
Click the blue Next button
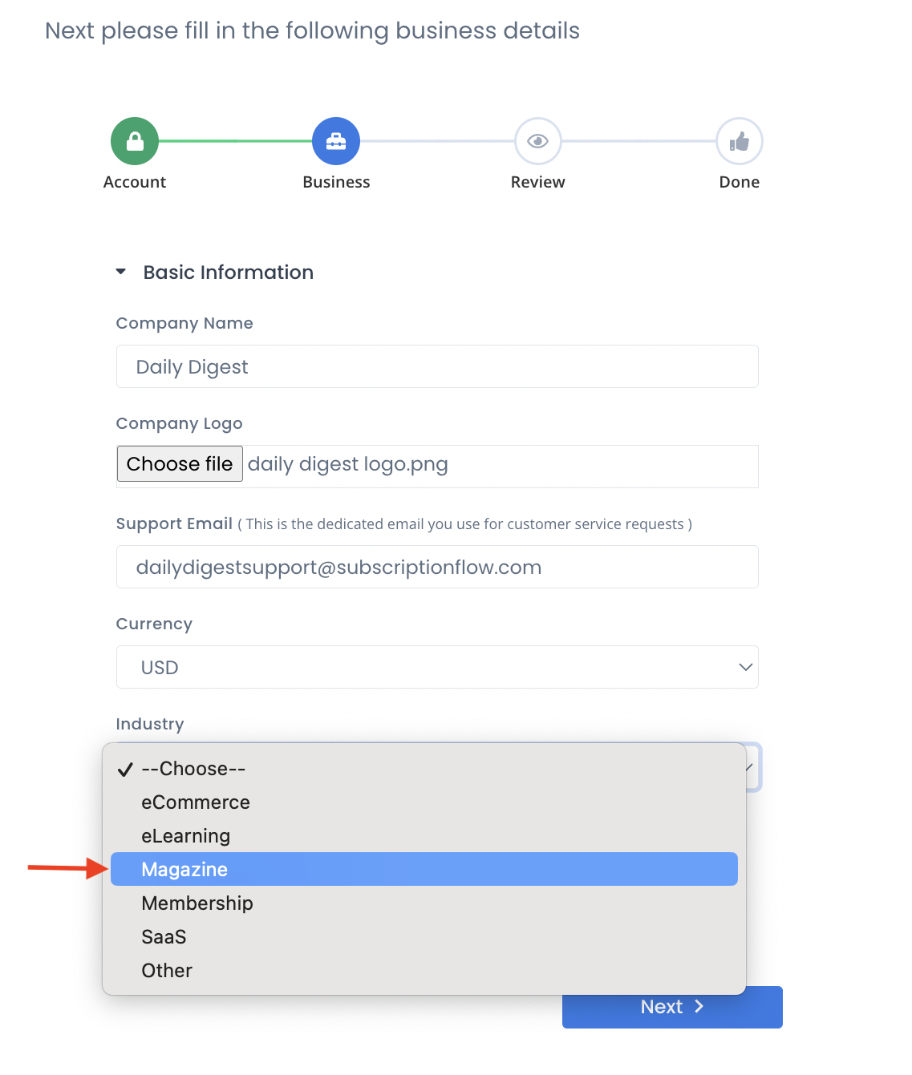[672, 1007]
